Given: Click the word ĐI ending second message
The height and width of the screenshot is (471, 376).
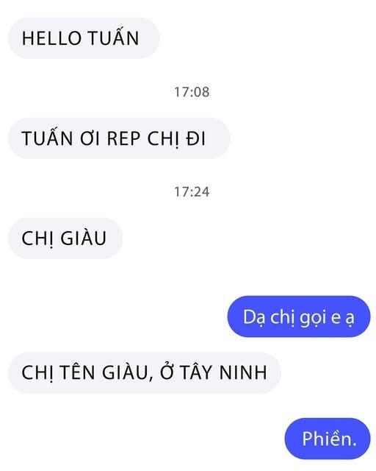Looking at the screenshot, I should tap(195, 139).
